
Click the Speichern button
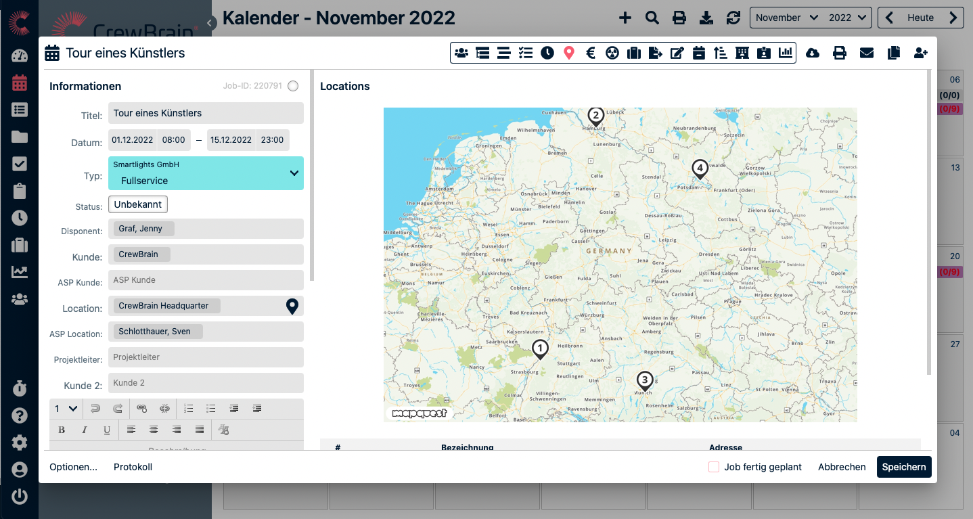(x=904, y=467)
